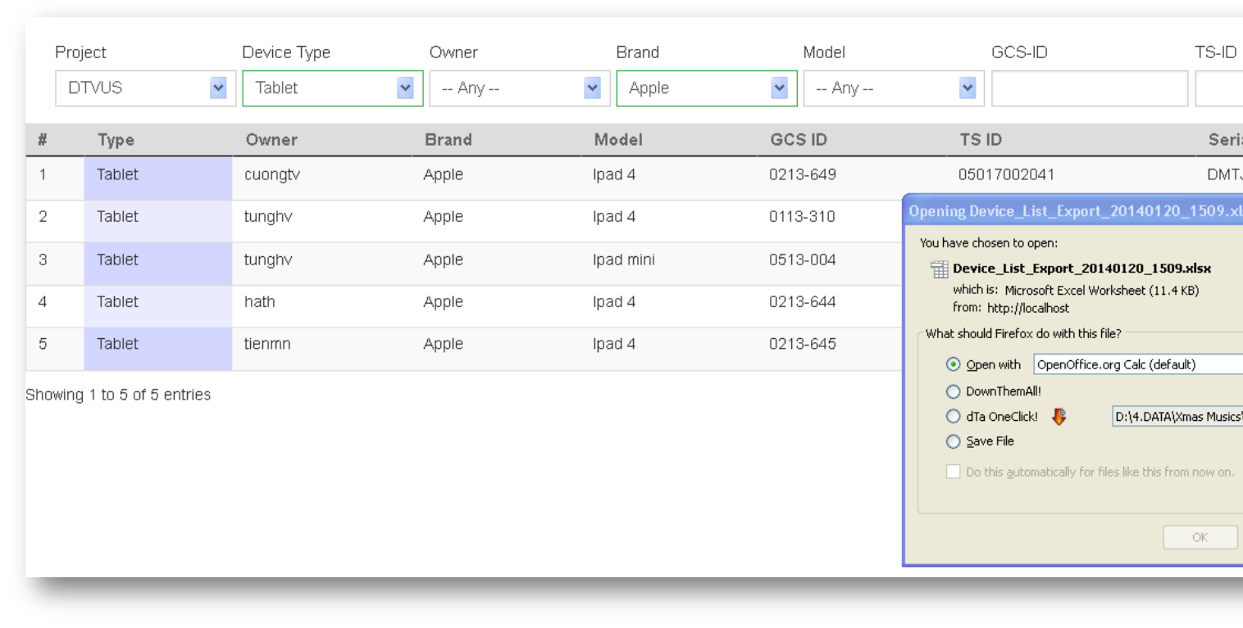This screenshot has width=1243, height=628.
Task: Choose the DownThemAll! radio option
Action: pyautogui.click(x=953, y=391)
